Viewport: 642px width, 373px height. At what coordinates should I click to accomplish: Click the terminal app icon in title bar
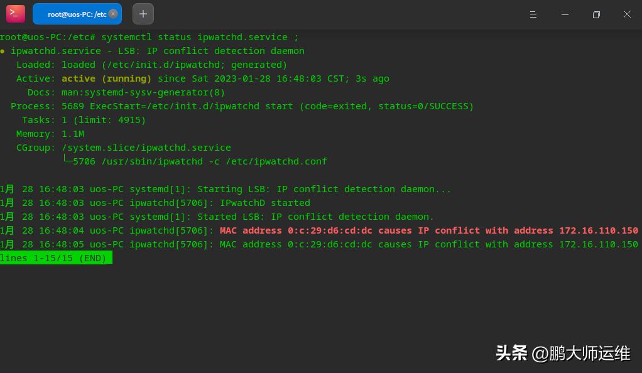[16, 14]
